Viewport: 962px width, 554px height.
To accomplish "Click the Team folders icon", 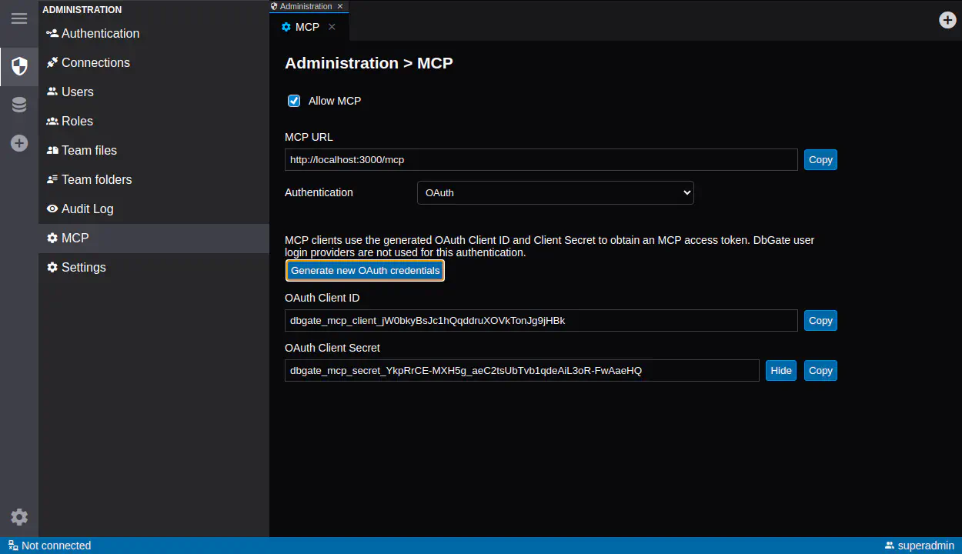I will (52, 179).
